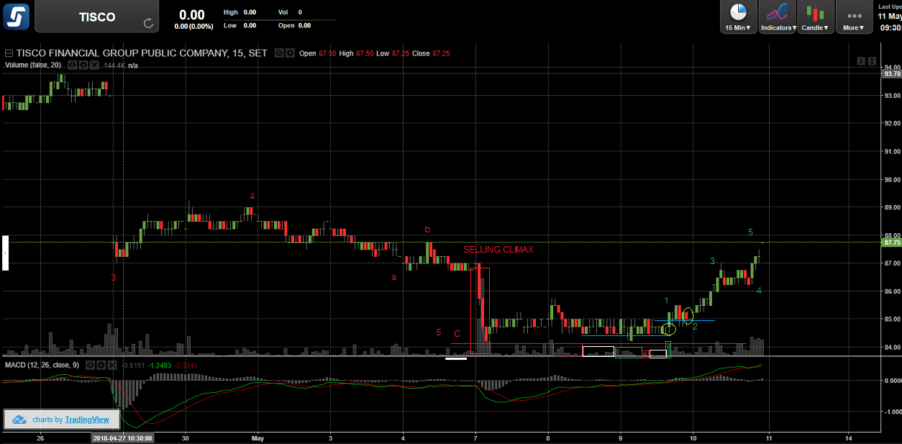
Task: Click the 90.00 price axis label
Action: [x=892, y=179]
